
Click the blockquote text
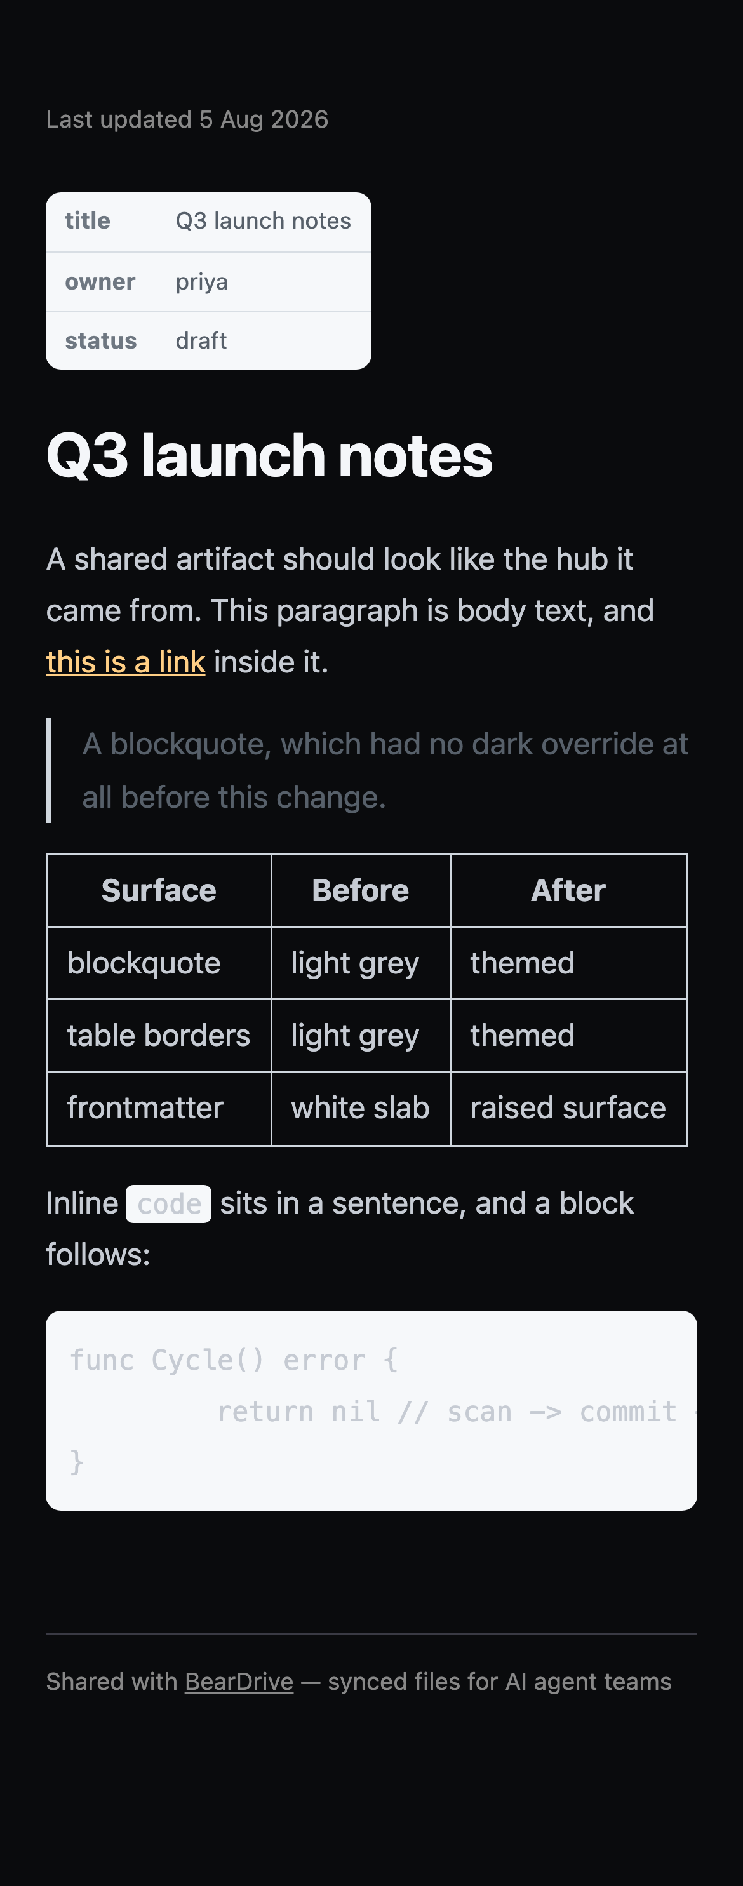(x=385, y=770)
